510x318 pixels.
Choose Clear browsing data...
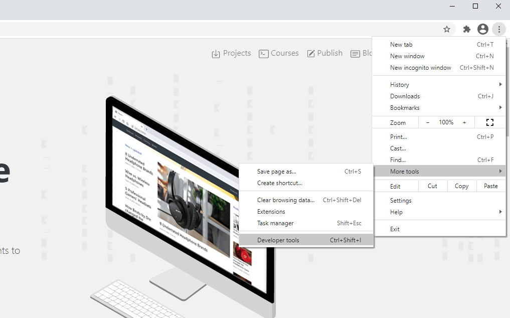(x=306, y=200)
